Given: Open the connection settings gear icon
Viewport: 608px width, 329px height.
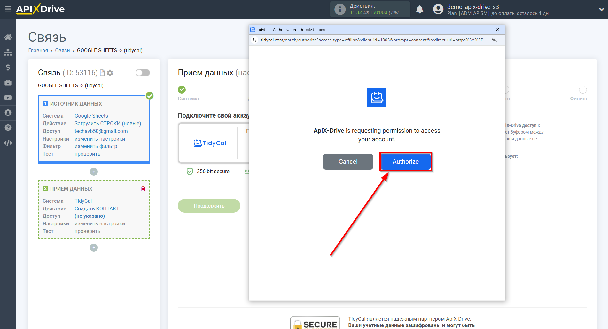Looking at the screenshot, I should coord(110,73).
